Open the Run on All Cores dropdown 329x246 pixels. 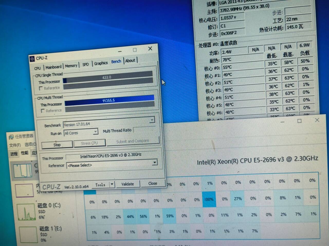pyautogui.click(x=95, y=132)
